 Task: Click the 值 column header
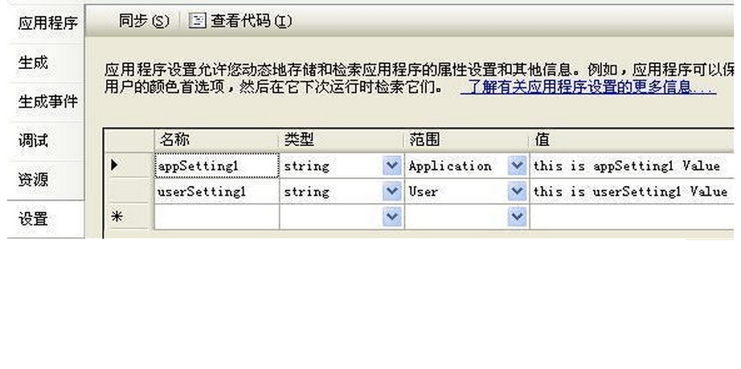tap(633, 140)
